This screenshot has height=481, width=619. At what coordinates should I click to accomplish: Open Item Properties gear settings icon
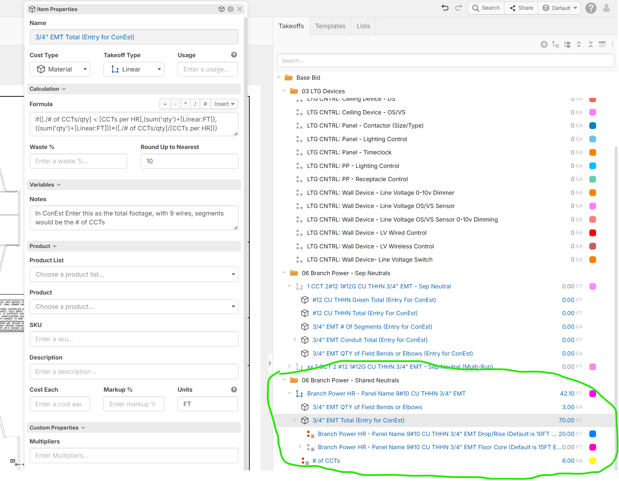tap(231, 9)
